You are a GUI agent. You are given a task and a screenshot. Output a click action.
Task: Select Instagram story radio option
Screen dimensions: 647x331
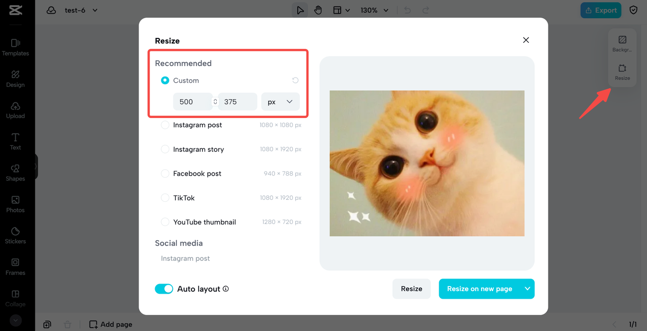tap(165, 149)
